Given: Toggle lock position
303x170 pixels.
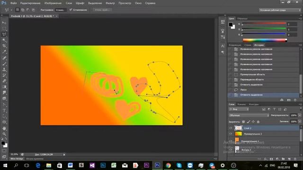Looking at the screenshot, I should [x=253, y=122].
